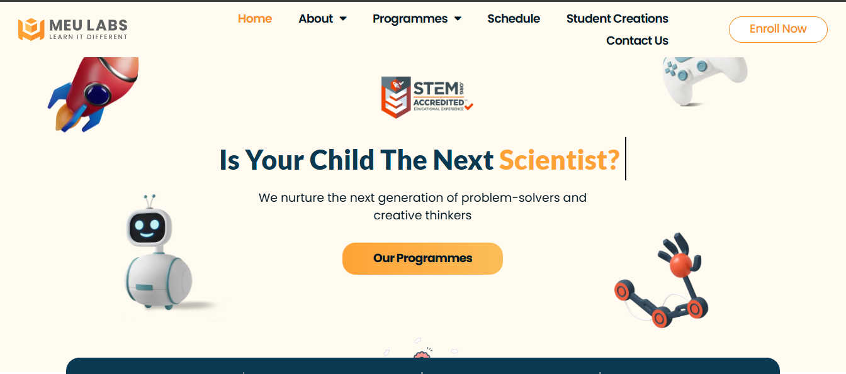The height and width of the screenshot is (374, 846).
Task: Expand the Programmes dropdown arrow
Action: point(458,19)
